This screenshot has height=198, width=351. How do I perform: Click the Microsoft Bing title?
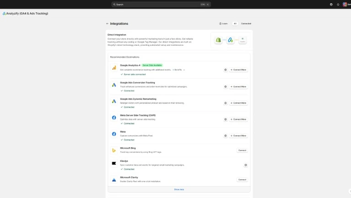128,148
